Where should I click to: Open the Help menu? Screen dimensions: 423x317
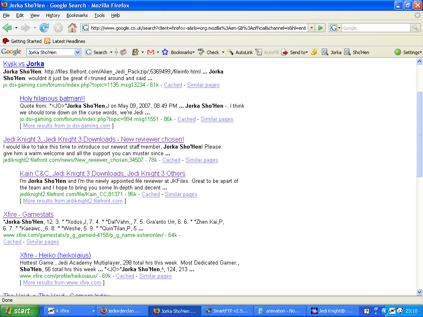click(116, 15)
